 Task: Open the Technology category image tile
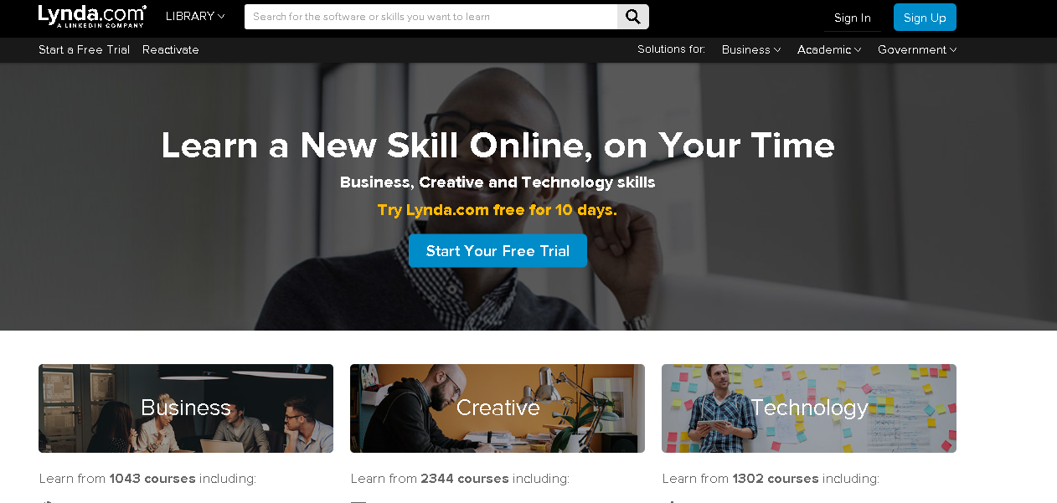(x=809, y=408)
